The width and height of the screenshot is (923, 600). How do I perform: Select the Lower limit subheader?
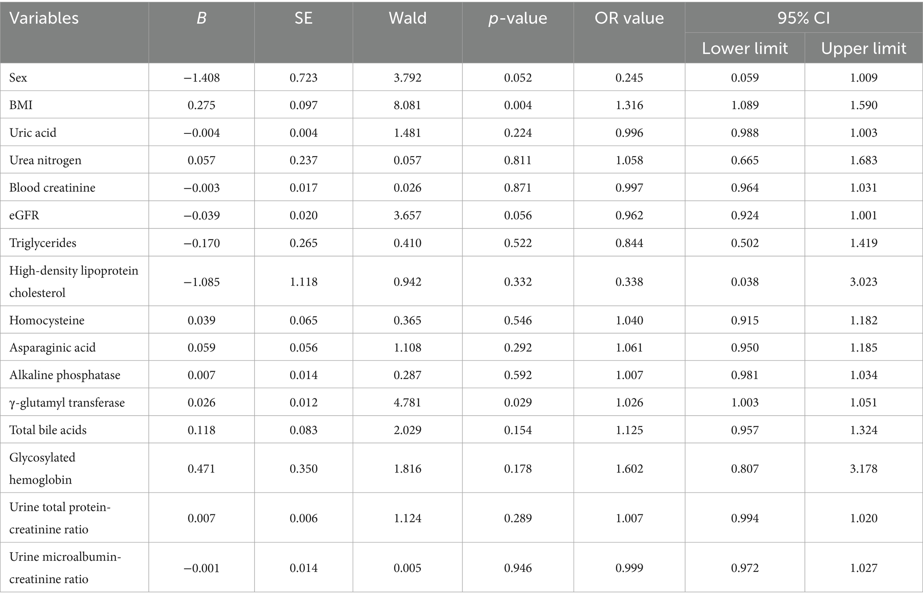click(x=745, y=48)
